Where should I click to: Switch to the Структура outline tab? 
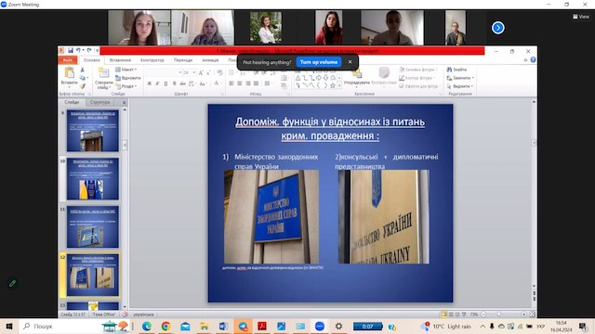100,102
